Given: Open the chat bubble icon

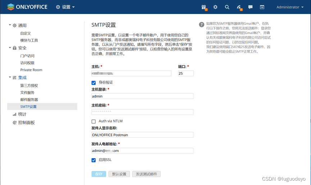Looking at the screenshot, I should [250, 7].
